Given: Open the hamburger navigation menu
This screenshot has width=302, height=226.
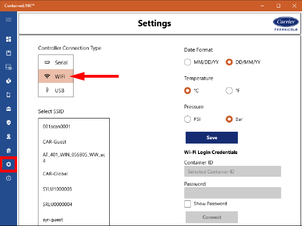Looking at the screenshot, I should [9, 19].
